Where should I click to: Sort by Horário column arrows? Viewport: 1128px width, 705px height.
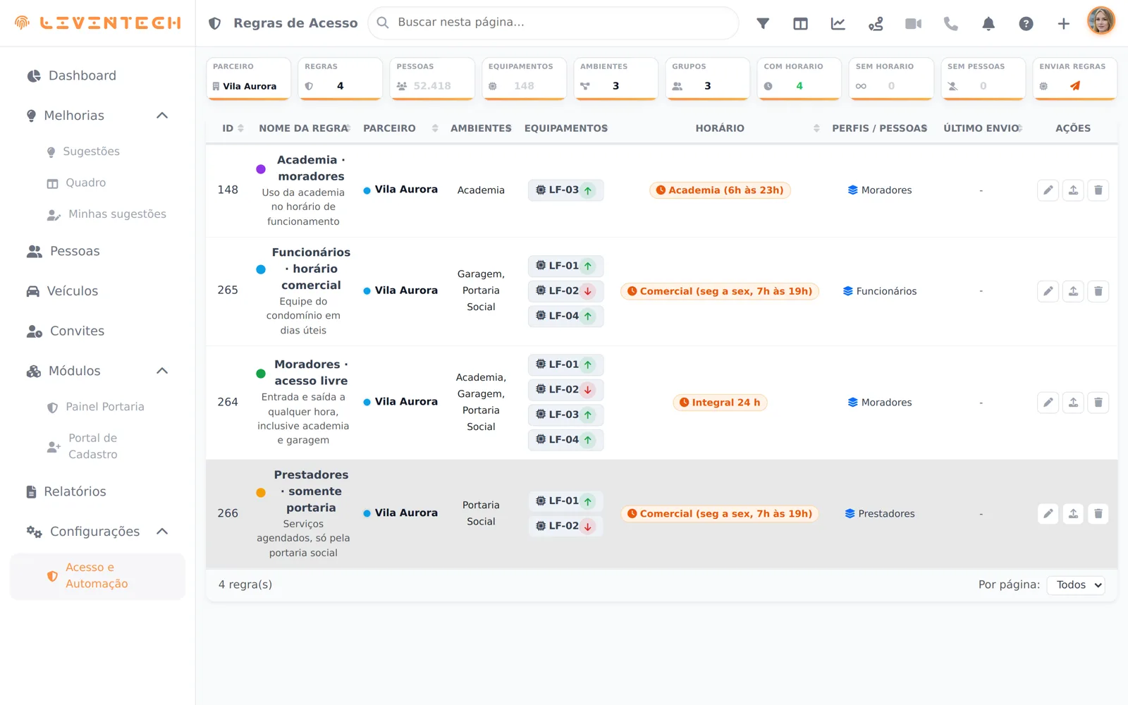click(x=816, y=128)
